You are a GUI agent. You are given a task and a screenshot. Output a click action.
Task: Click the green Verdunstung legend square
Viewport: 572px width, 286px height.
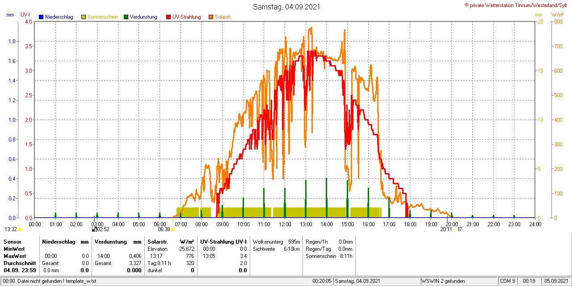click(126, 17)
